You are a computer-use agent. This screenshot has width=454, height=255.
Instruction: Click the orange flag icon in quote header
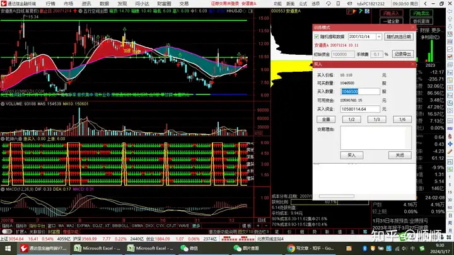[355, 11]
